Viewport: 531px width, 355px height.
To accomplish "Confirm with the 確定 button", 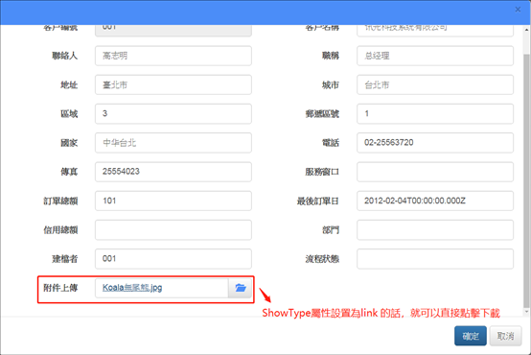I will tap(471, 336).
